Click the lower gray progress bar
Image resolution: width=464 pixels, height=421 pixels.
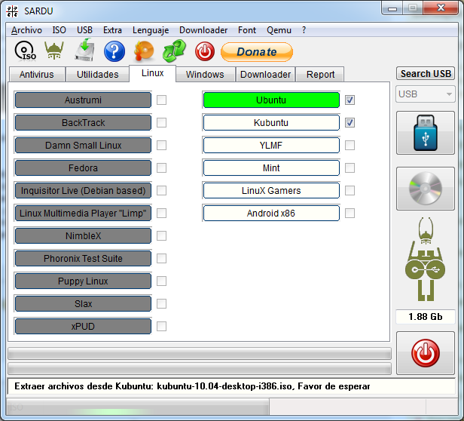point(200,368)
